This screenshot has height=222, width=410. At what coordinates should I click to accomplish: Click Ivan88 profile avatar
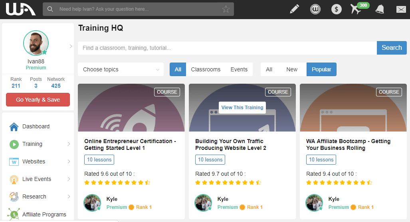pos(36,43)
